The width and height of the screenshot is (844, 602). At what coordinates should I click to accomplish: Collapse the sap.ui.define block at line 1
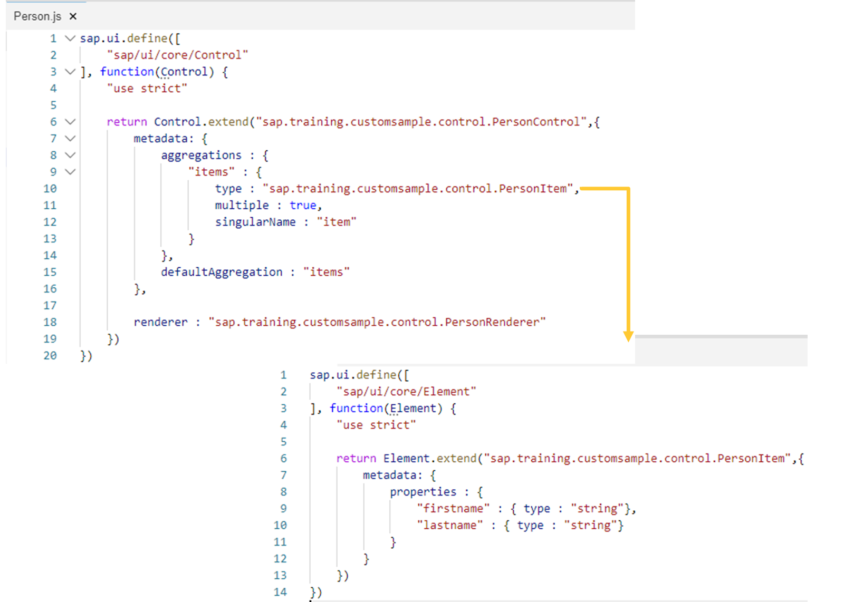70,38
